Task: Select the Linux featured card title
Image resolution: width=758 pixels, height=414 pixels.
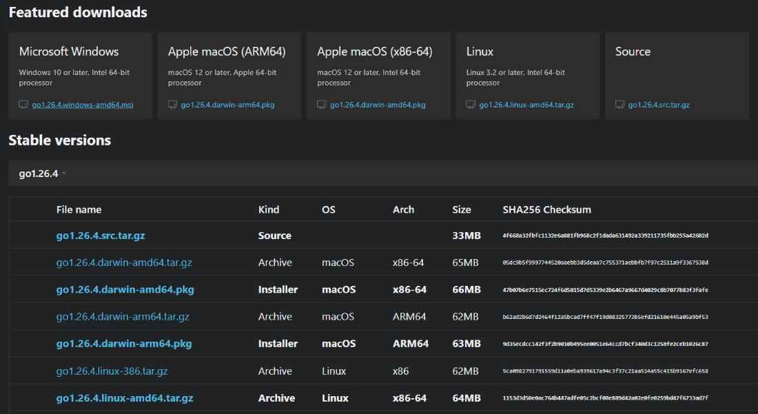Action: [x=480, y=51]
